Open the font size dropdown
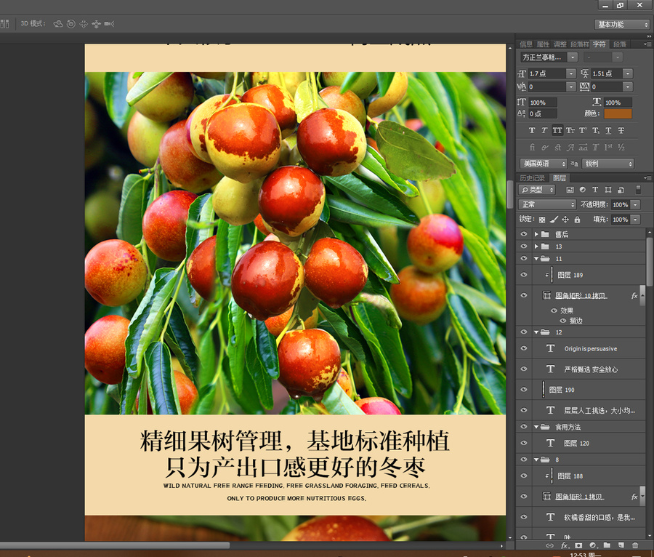This screenshot has width=654, height=557. click(571, 73)
